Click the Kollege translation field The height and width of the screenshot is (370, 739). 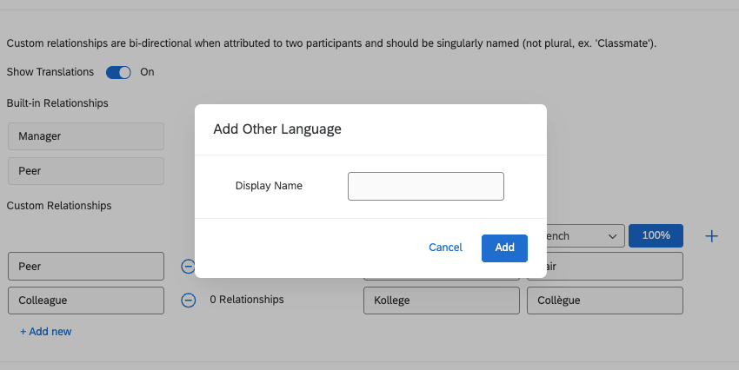point(440,301)
